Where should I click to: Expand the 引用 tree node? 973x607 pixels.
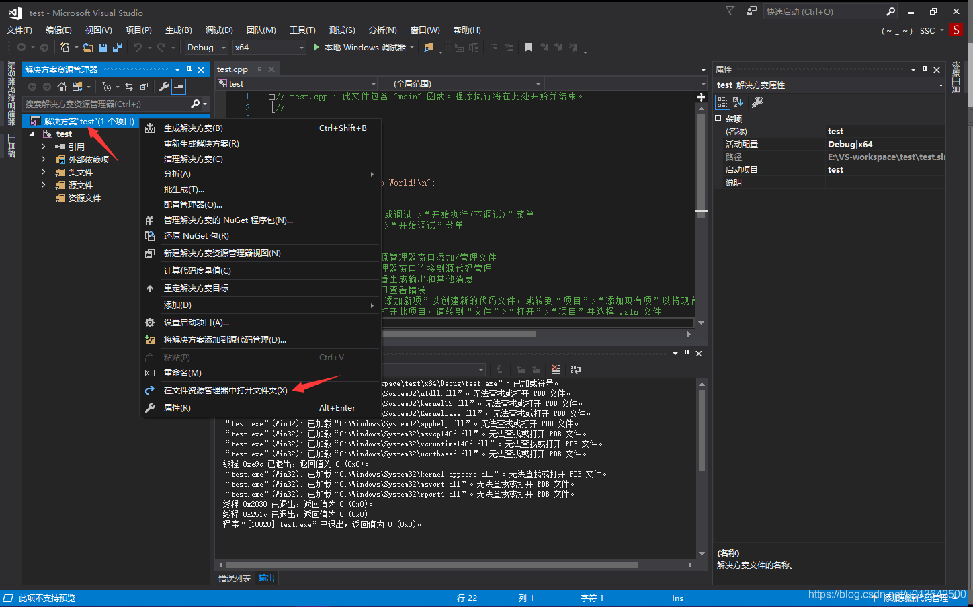click(x=44, y=147)
